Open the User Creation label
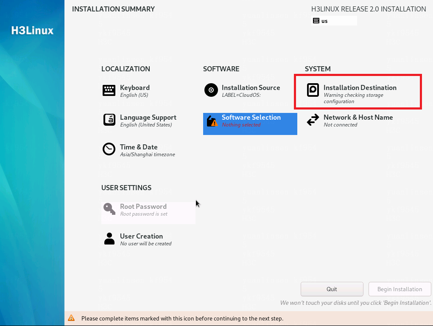 pyautogui.click(x=141, y=236)
